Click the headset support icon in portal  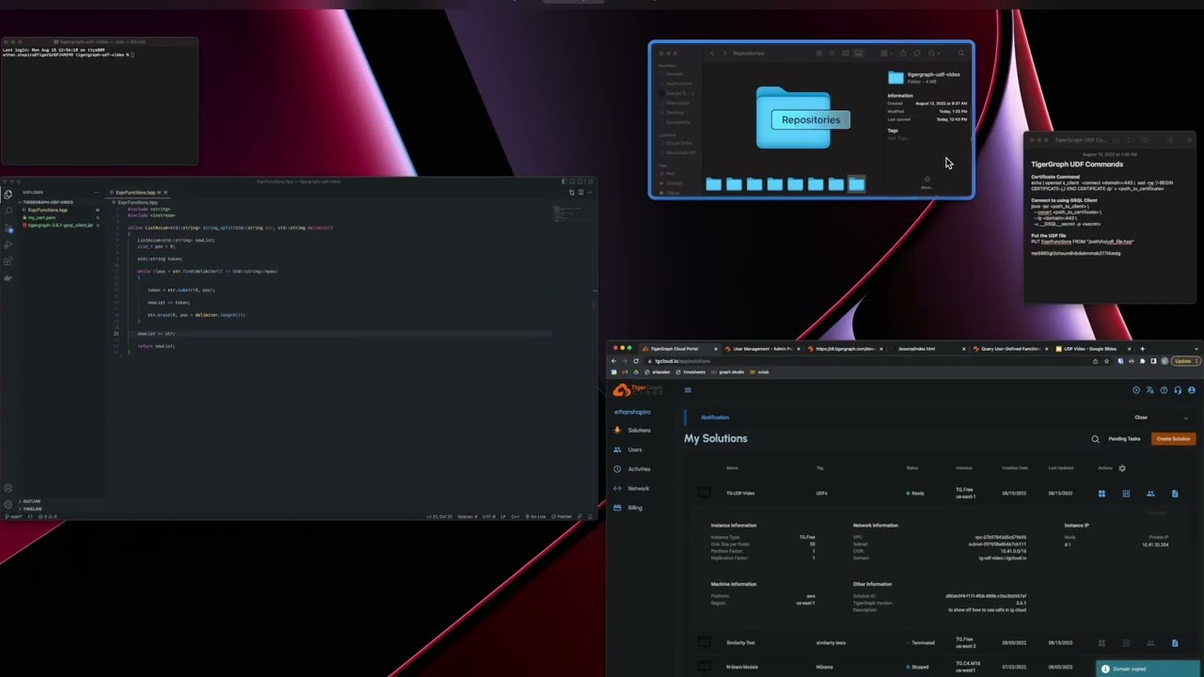click(1178, 390)
